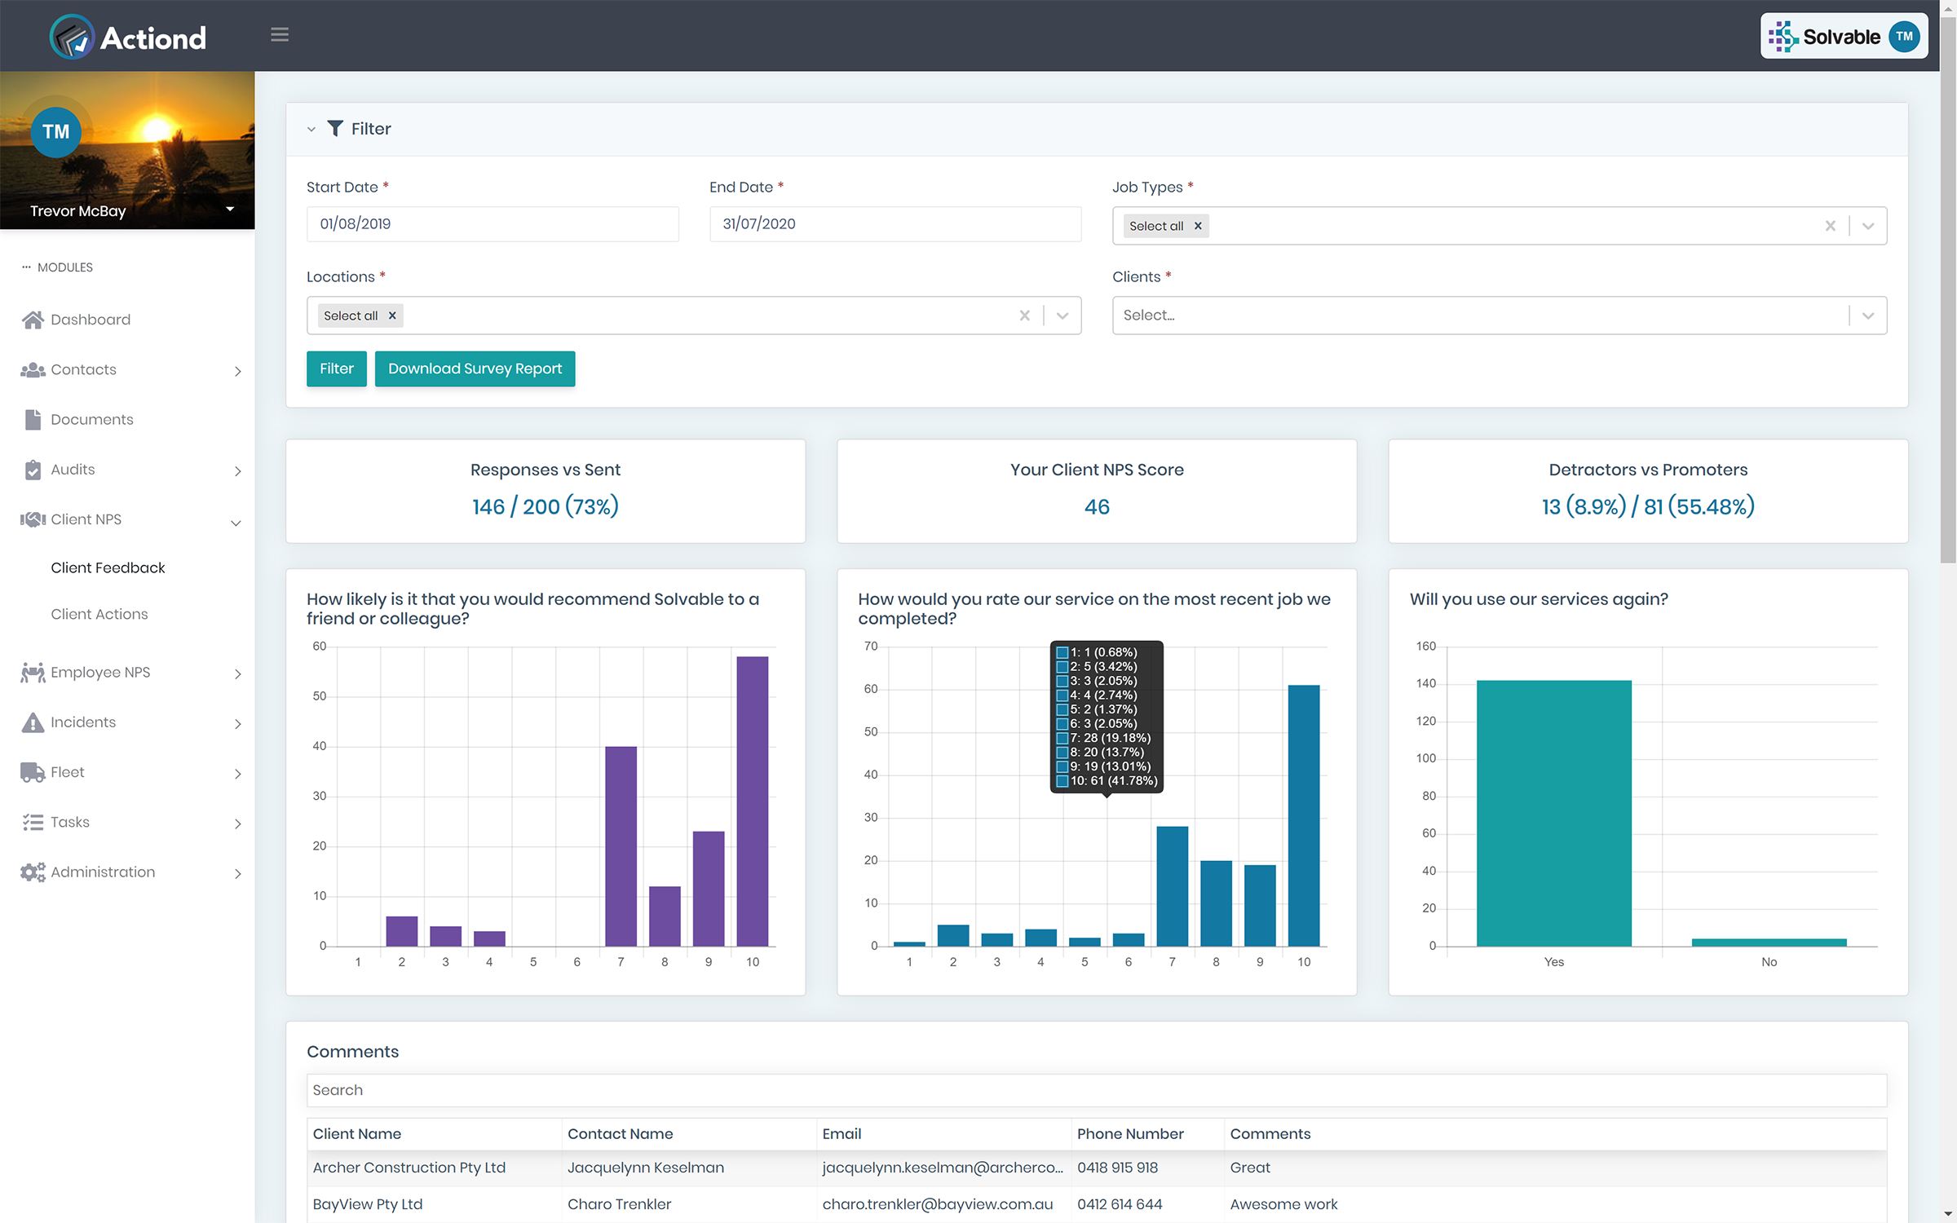Click the Start Date input field
The image size is (1957, 1223).
click(x=493, y=224)
